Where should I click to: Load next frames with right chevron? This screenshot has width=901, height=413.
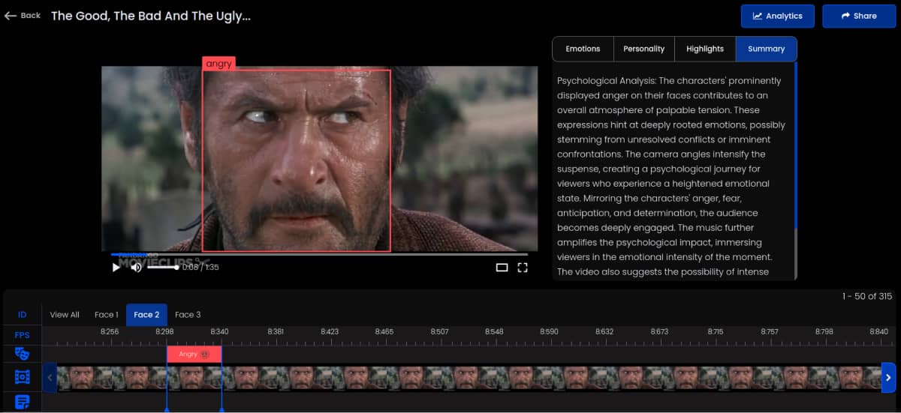click(x=888, y=378)
